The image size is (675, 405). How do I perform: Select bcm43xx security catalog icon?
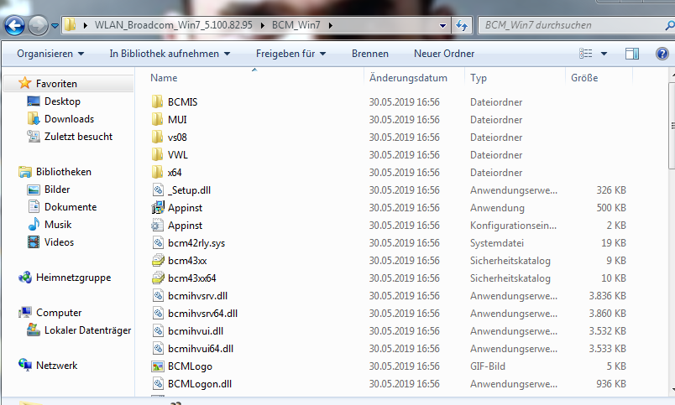[158, 261]
